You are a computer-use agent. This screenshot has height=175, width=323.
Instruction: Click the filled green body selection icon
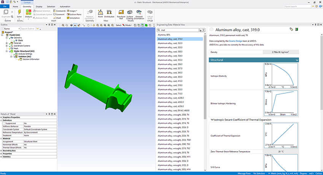[x=146, y=25]
